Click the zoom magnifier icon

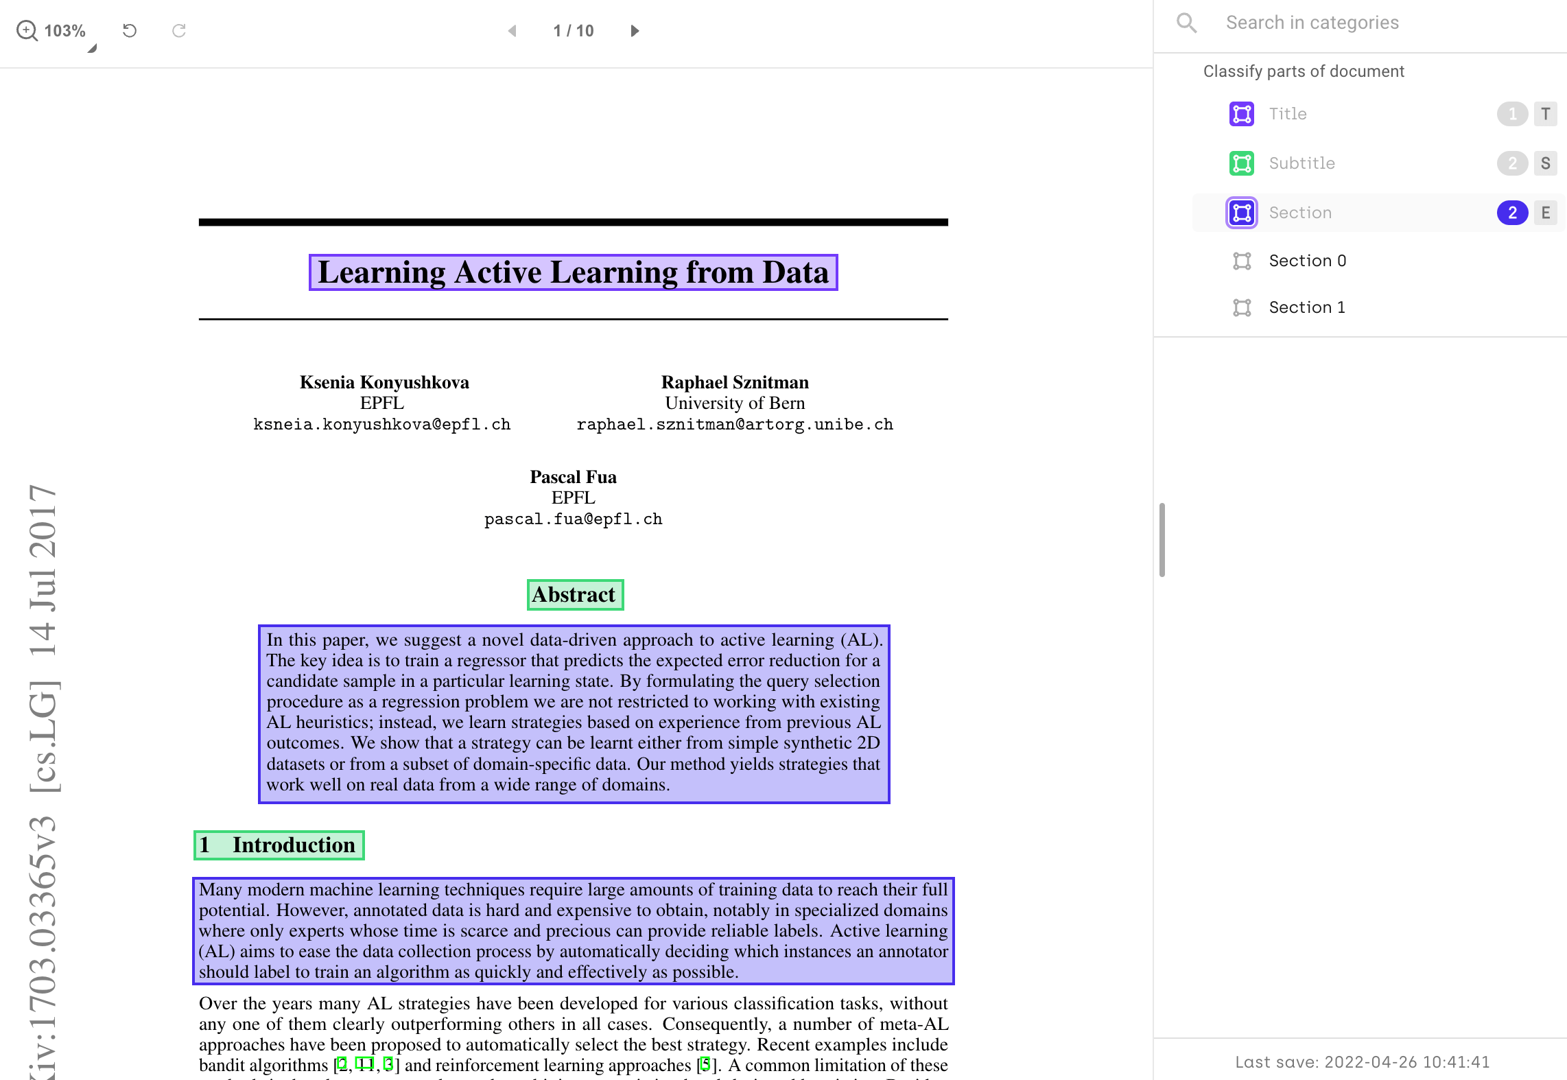point(27,31)
